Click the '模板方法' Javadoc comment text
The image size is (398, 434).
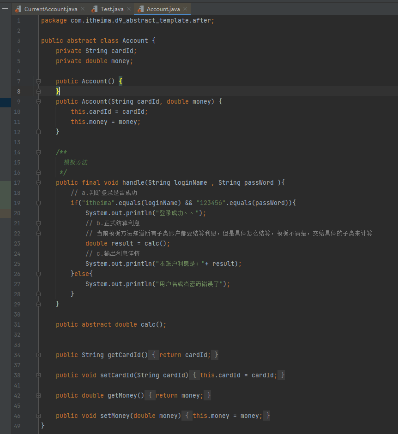76,163
